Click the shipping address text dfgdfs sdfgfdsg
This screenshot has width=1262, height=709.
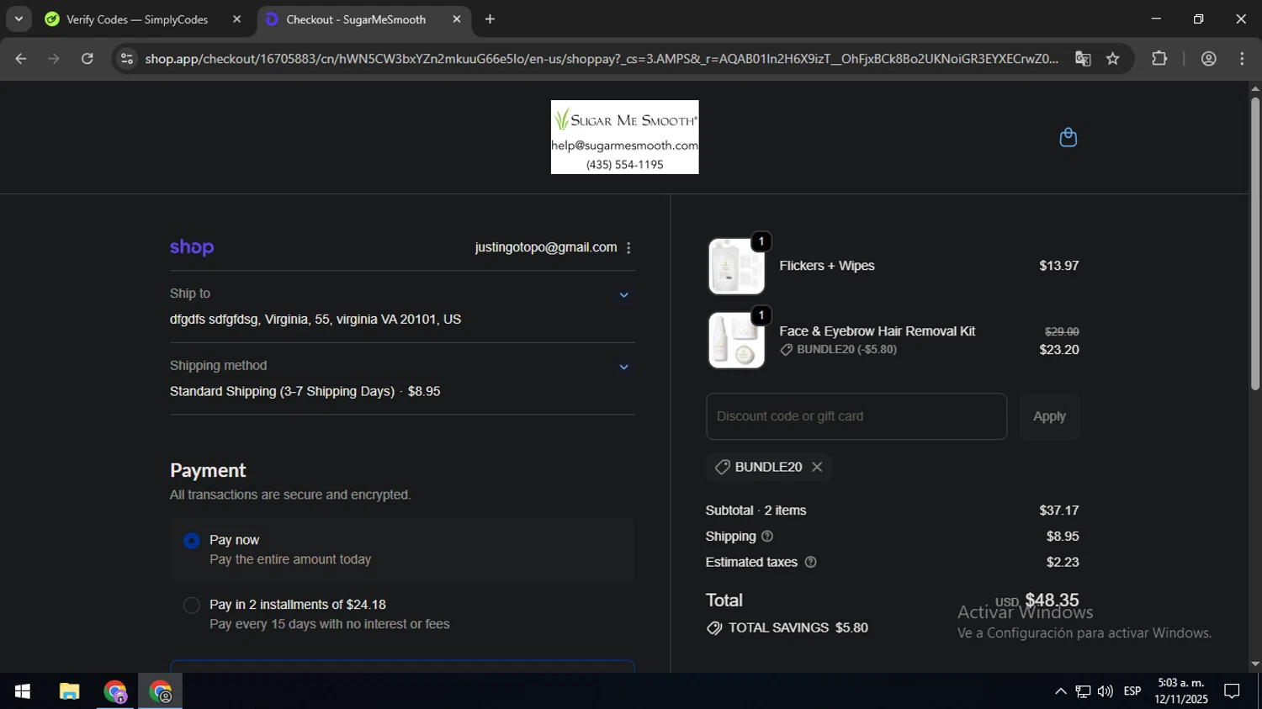pyautogui.click(x=315, y=320)
